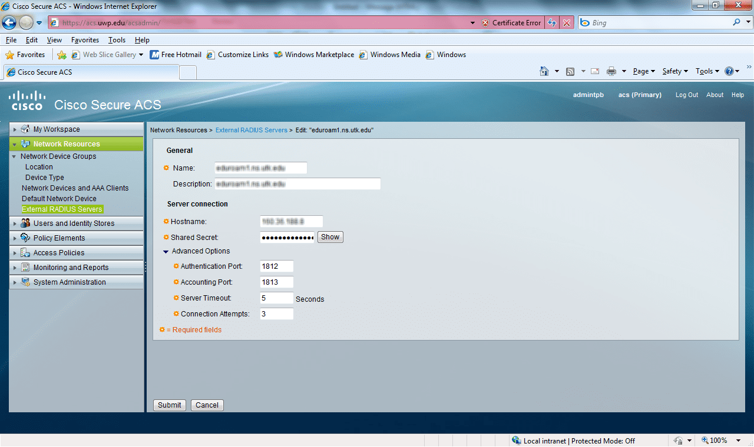The height and width of the screenshot is (447, 754).
Task: Click the Access Policies icon
Action: 25,253
